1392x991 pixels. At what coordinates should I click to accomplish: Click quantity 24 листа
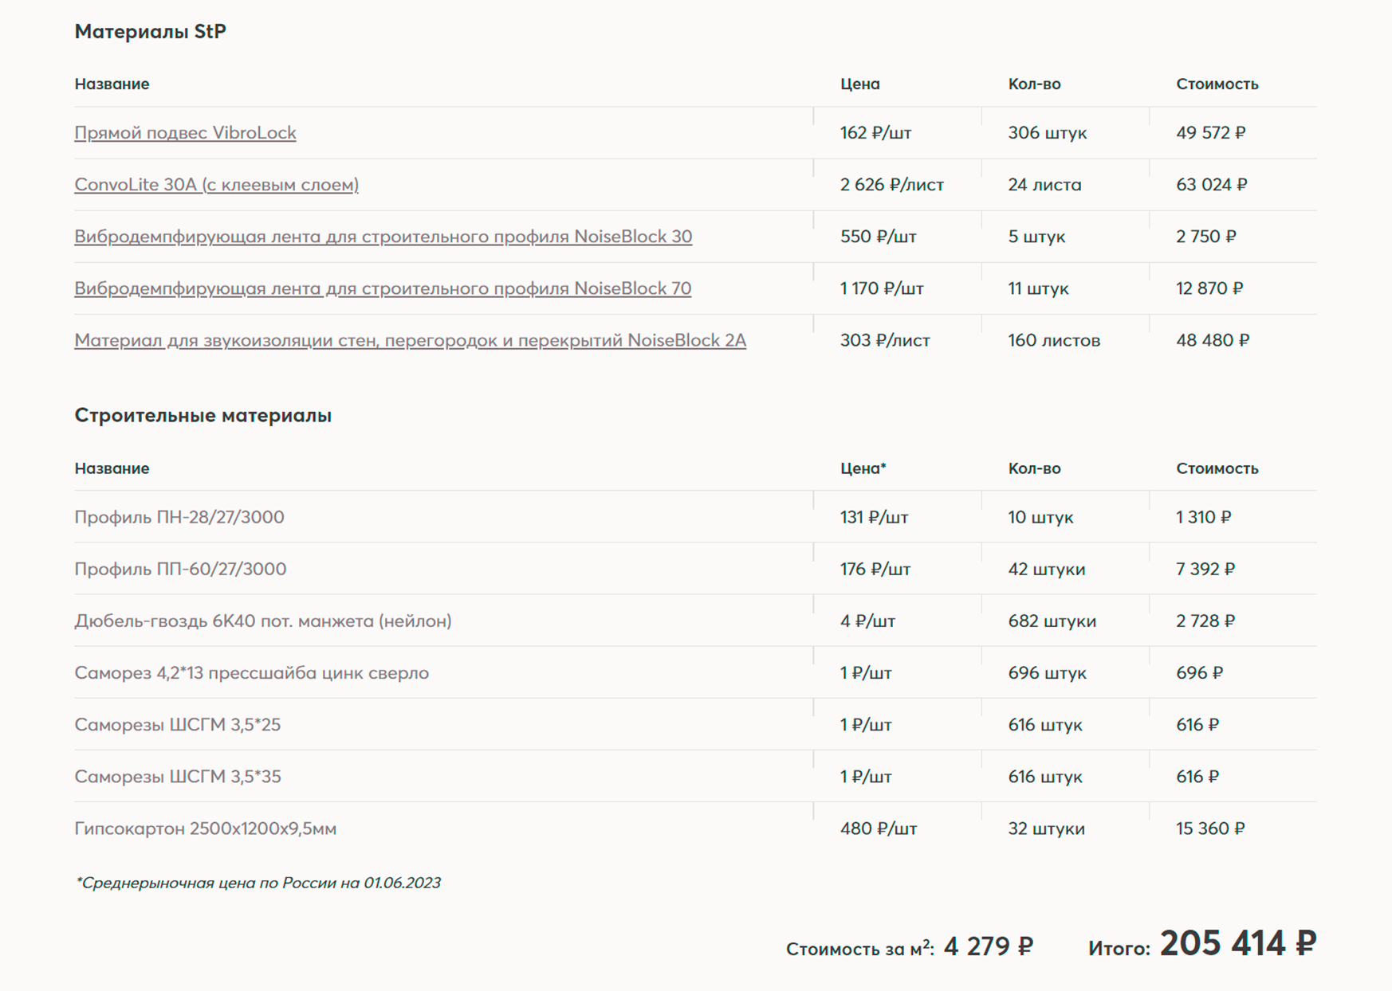[1044, 185]
